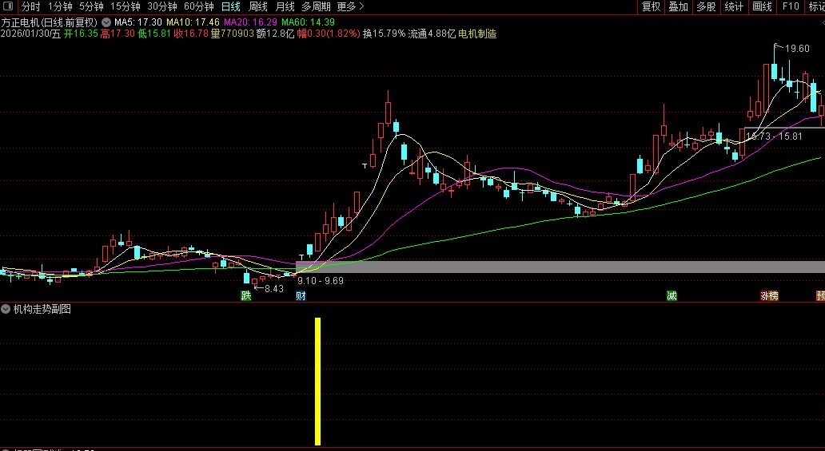Select the 5分钟 period
This screenshot has height=451, width=825.
click(x=92, y=6)
